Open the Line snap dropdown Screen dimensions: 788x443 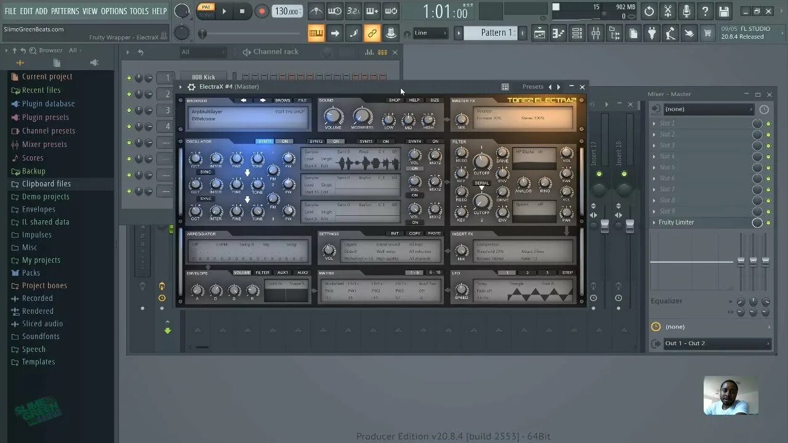tap(430, 33)
